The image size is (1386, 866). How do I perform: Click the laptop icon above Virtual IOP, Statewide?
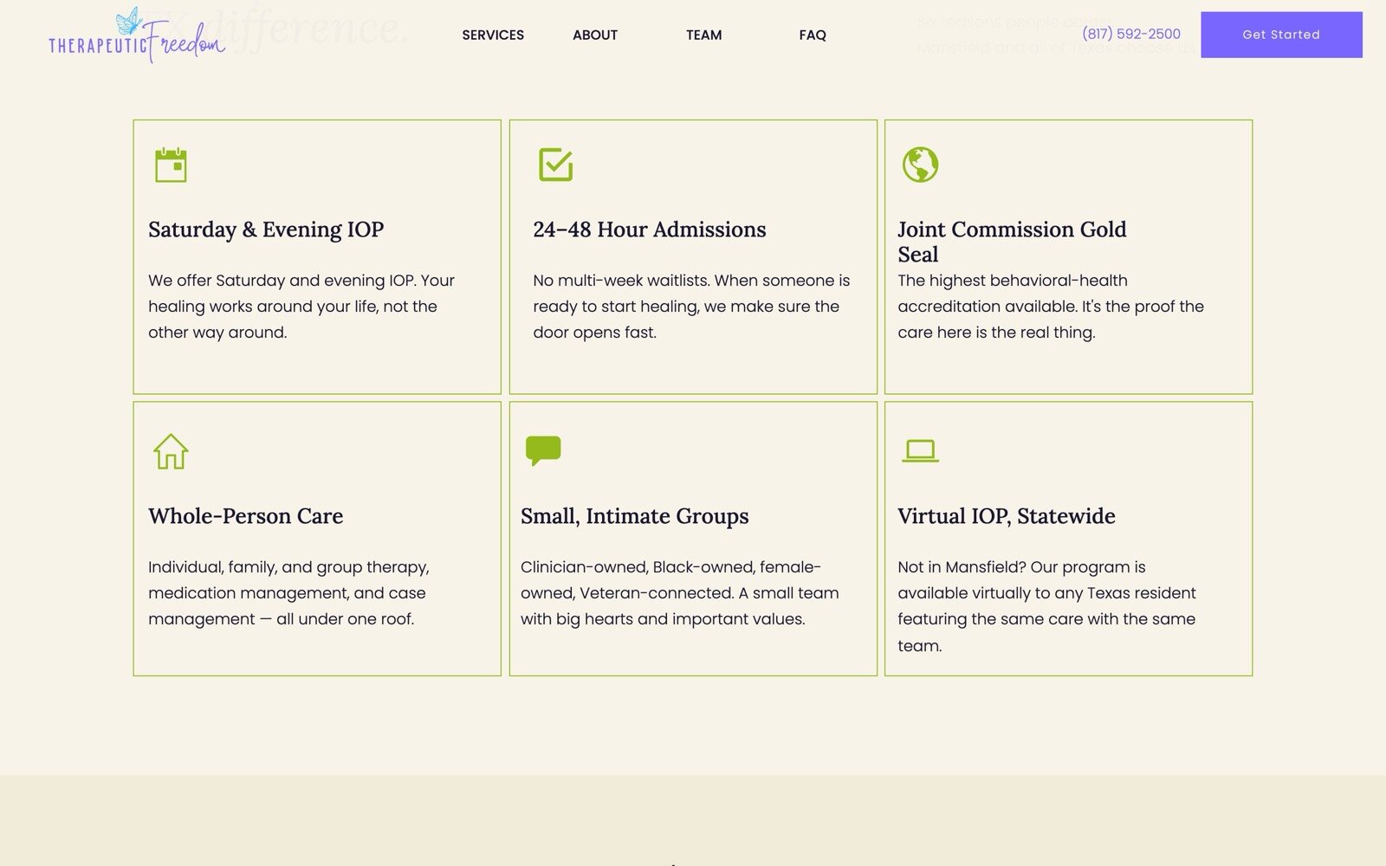click(x=920, y=451)
